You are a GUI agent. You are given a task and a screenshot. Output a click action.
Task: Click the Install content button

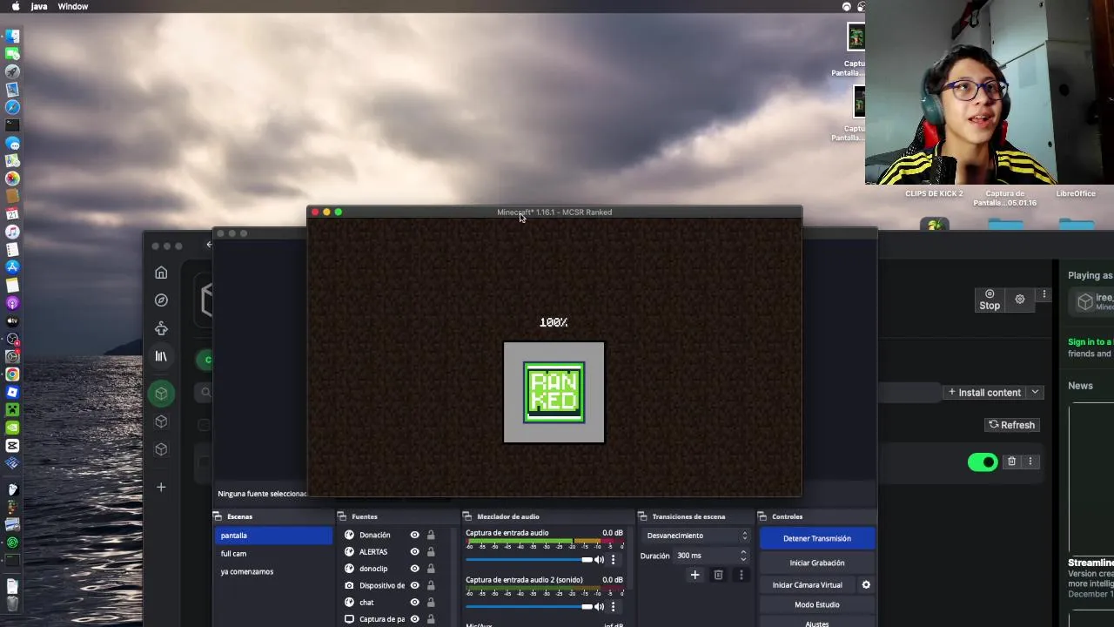pyautogui.click(x=984, y=393)
